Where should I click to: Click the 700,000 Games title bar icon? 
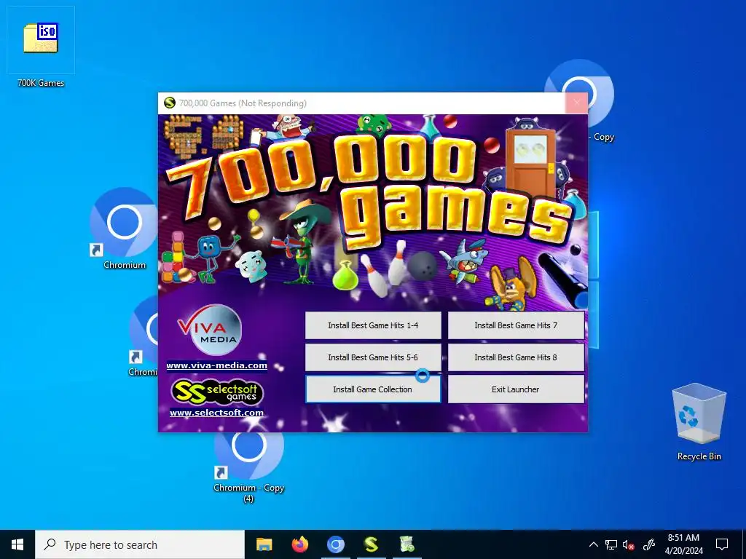[x=169, y=103]
